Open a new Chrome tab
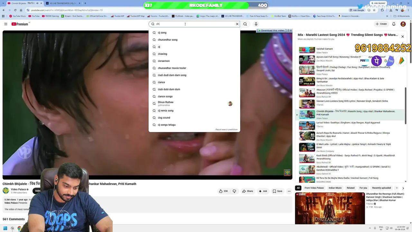 [x=85, y=3]
